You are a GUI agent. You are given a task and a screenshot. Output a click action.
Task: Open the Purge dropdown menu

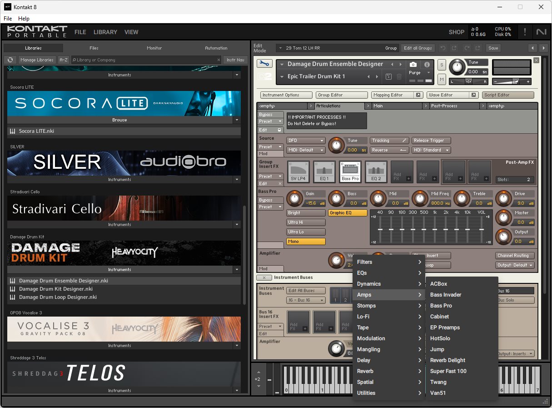(x=420, y=73)
